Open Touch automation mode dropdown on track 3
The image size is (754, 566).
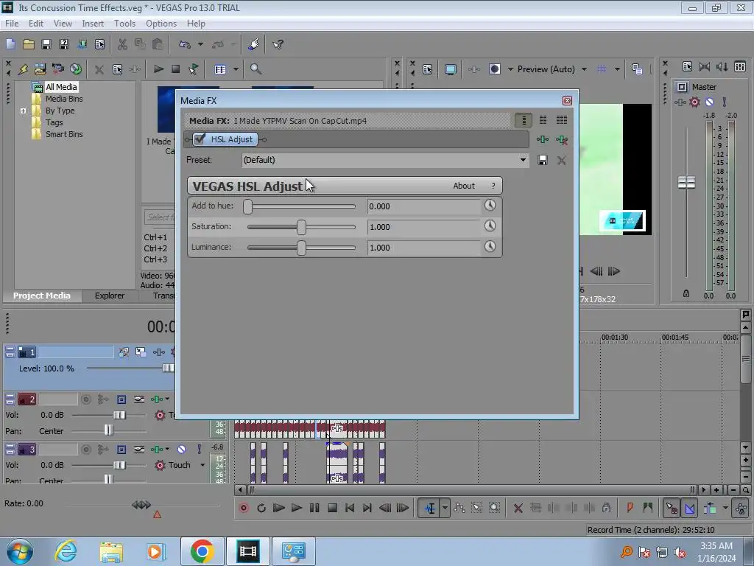pyautogui.click(x=202, y=465)
